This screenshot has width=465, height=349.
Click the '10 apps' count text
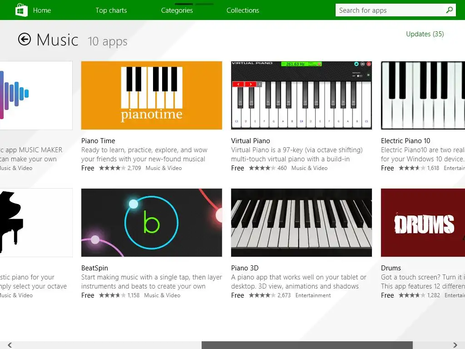[x=107, y=41]
